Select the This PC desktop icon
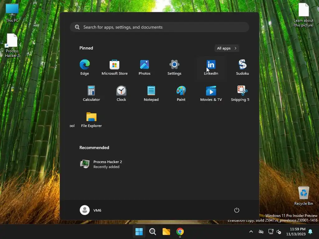The image size is (319, 239). (x=12, y=13)
